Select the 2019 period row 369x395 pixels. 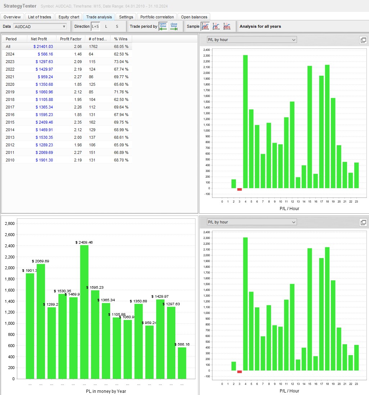[x=67, y=92]
